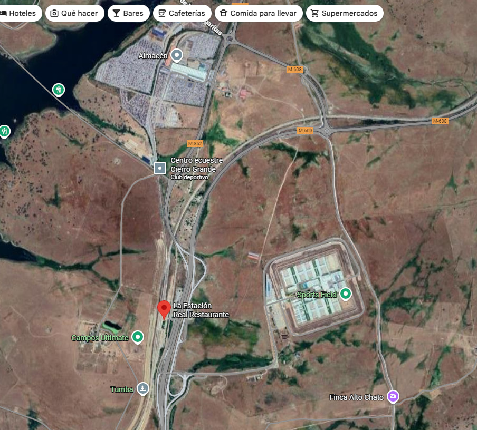
Task: Open the Finca Alto Chato text label
Action: pos(356,397)
